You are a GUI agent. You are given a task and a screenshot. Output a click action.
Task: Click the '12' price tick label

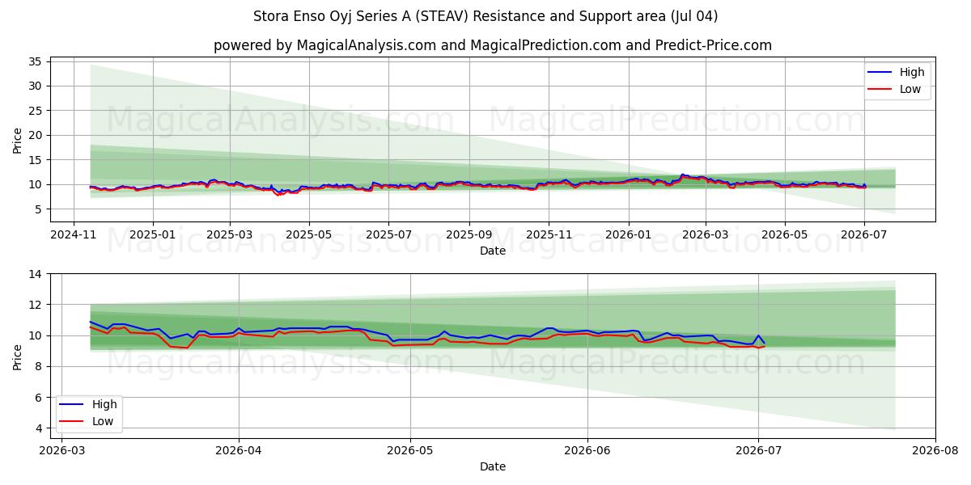click(35, 305)
